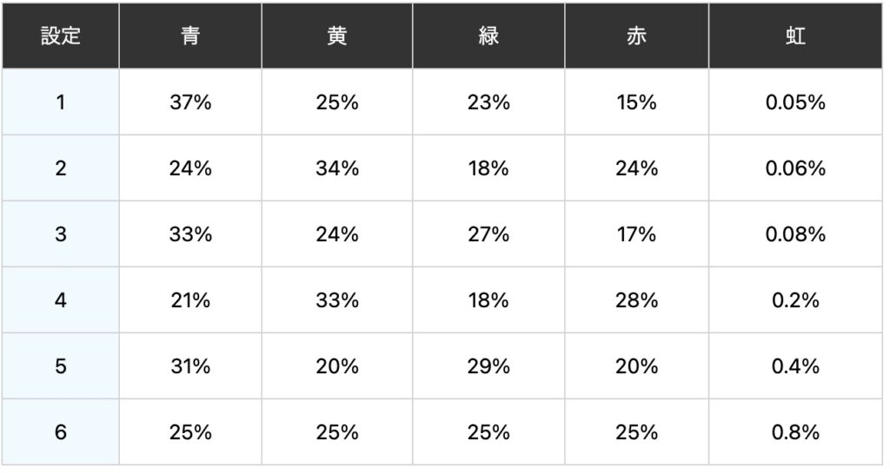
Task: Click the 0.06% value in 虹 column
Action: pos(795,168)
